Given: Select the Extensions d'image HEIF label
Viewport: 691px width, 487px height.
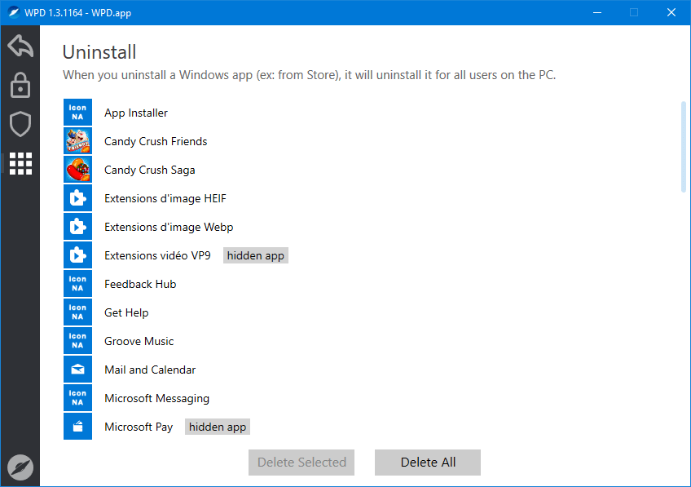Looking at the screenshot, I should pyautogui.click(x=165, y=198).
